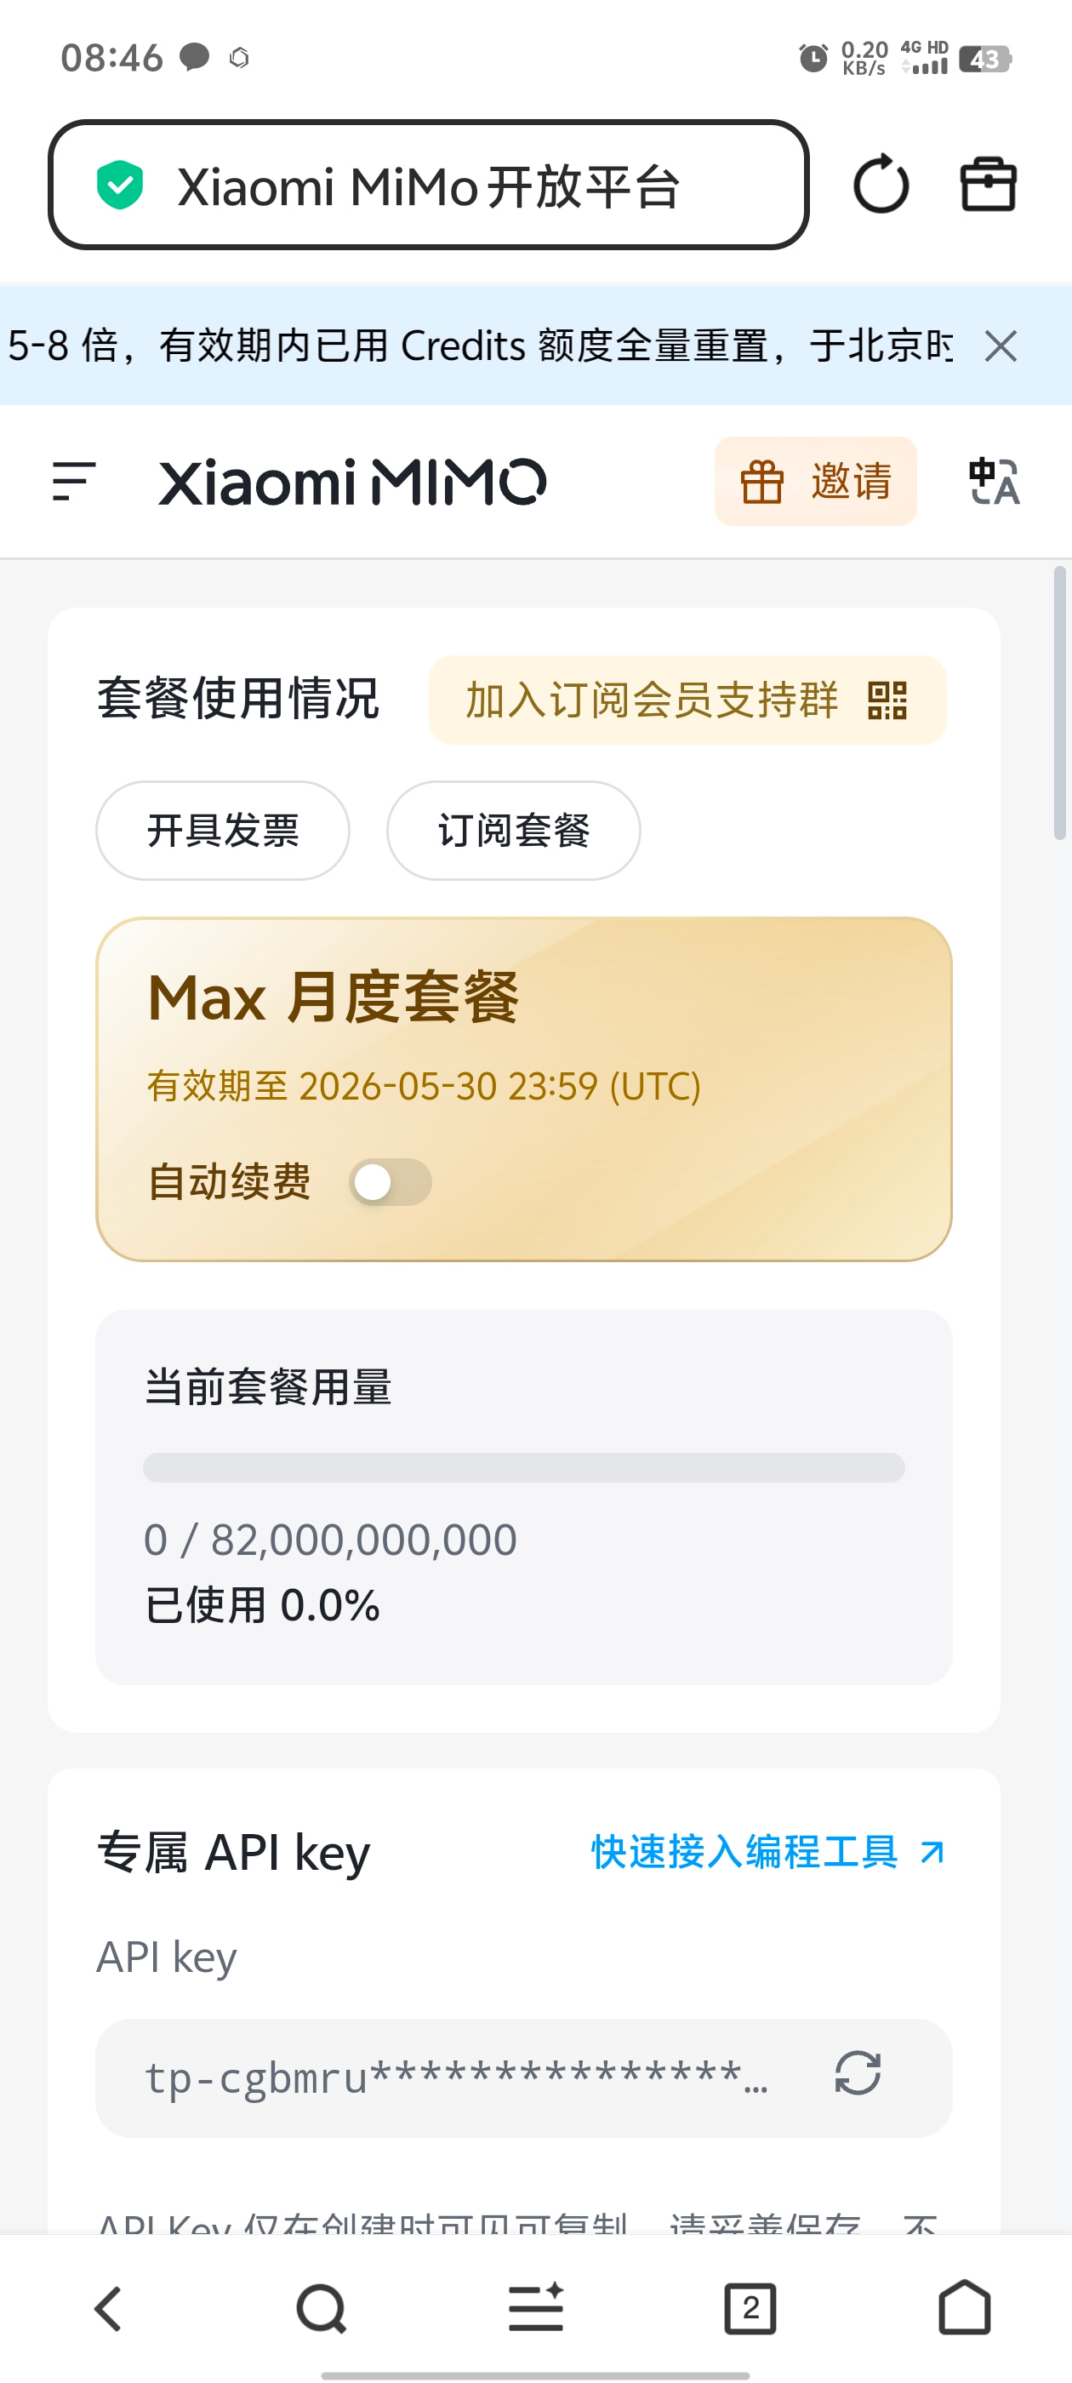The width and height of the screenshot is (1072, 2383).
Task: Toggle the 自动续费 auto-renew switch
Action: pyautogui.click(x=390, y=1181)
